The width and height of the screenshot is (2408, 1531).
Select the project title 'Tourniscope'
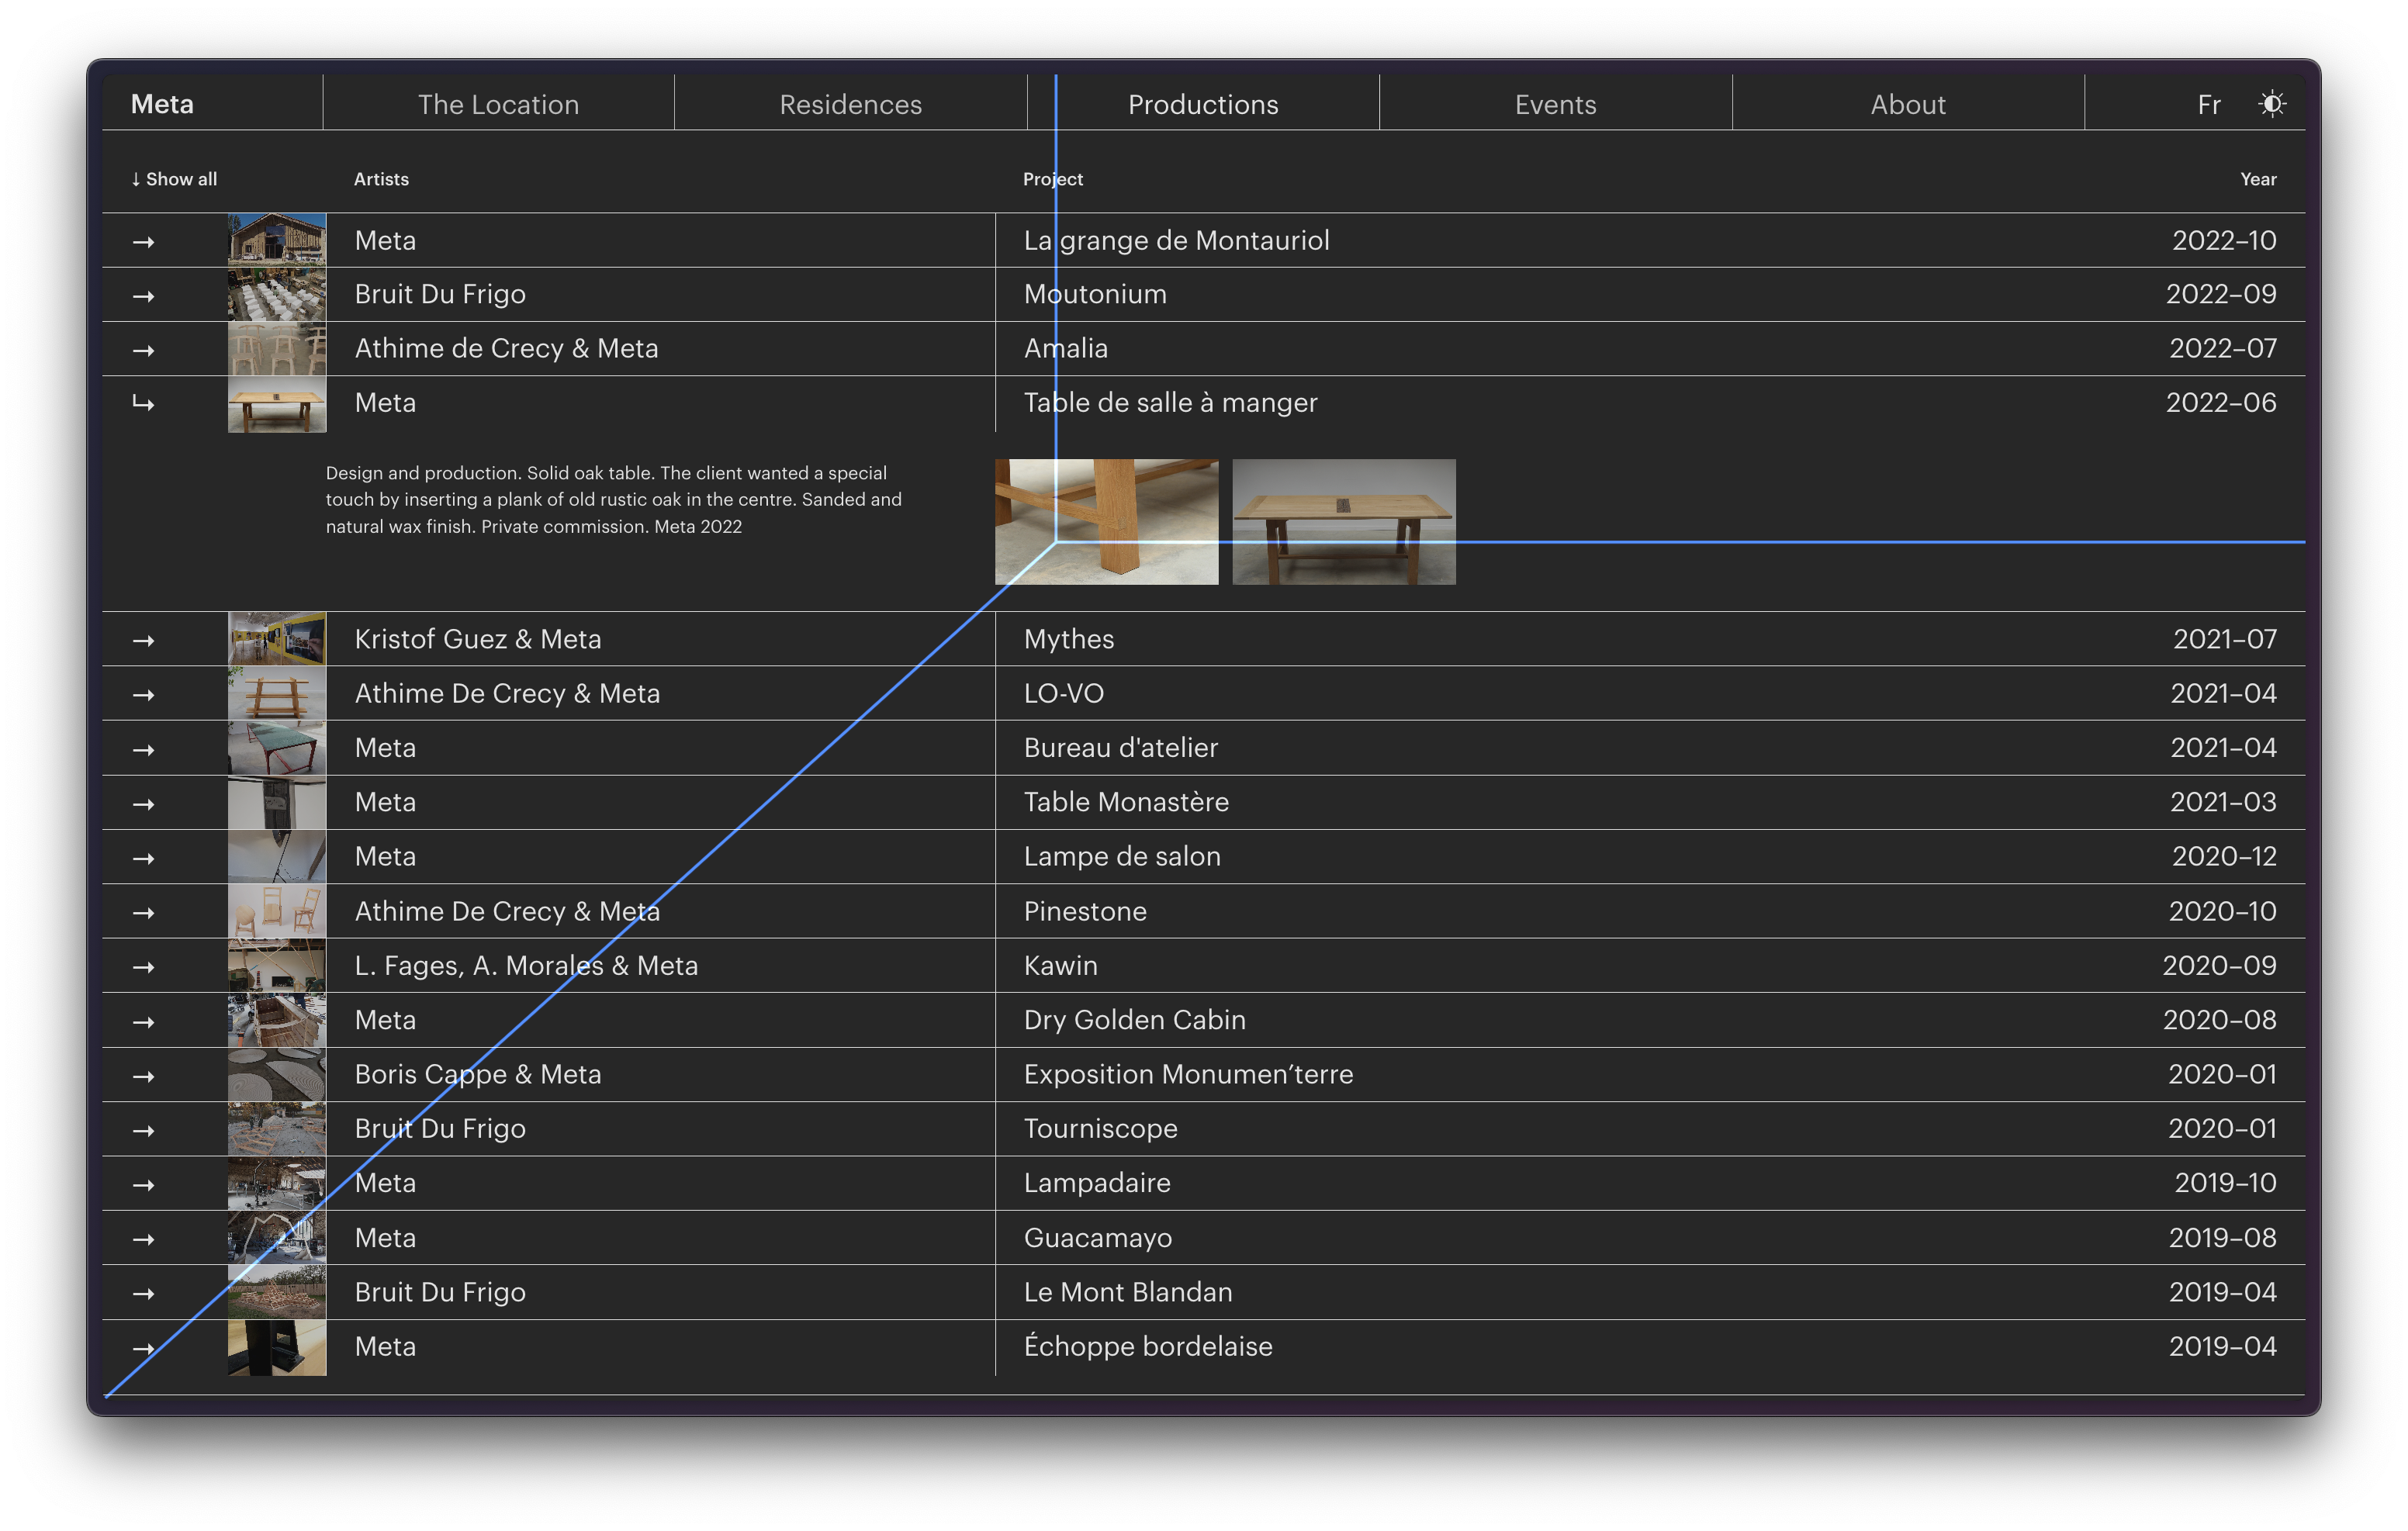click(1100, 1128)
